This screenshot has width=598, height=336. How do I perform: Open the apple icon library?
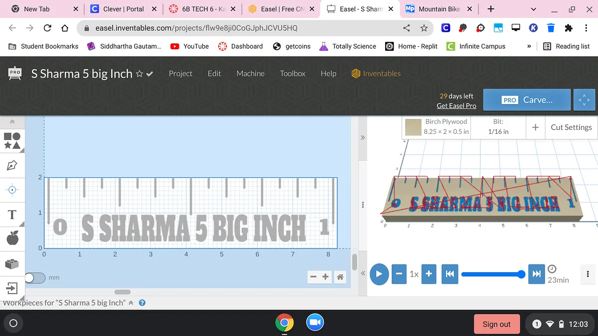(x=12, y=239)
